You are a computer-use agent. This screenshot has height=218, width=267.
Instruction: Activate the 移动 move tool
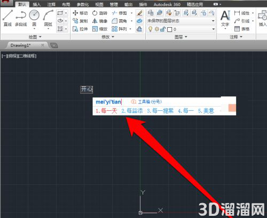click(80, 13)
